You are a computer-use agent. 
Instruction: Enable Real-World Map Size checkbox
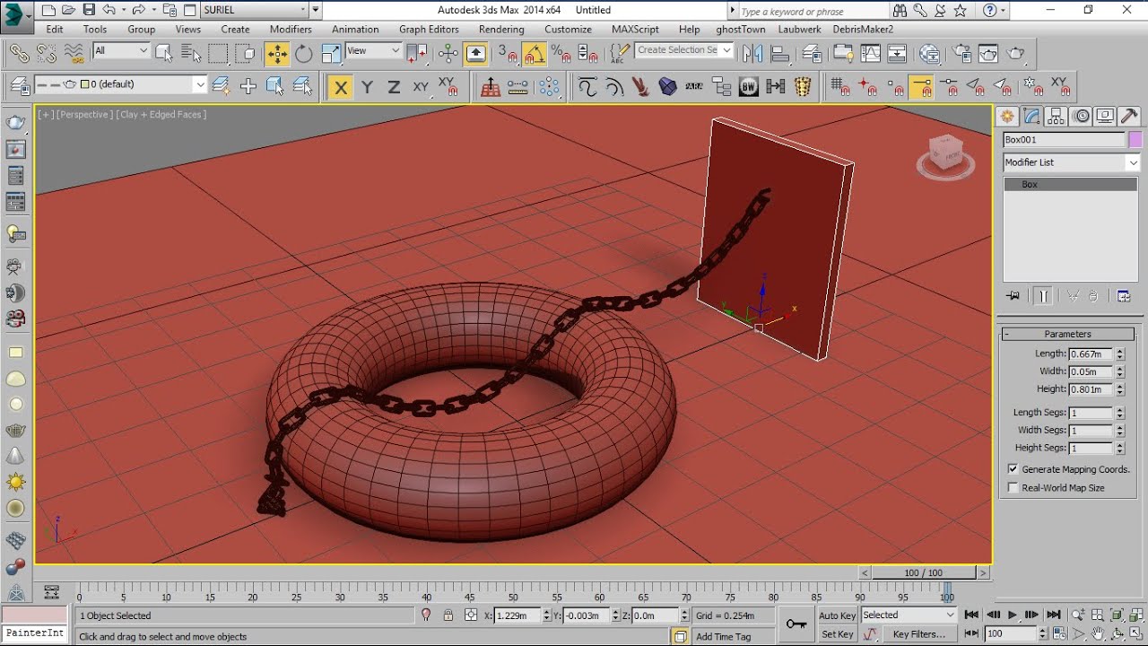1013,488
